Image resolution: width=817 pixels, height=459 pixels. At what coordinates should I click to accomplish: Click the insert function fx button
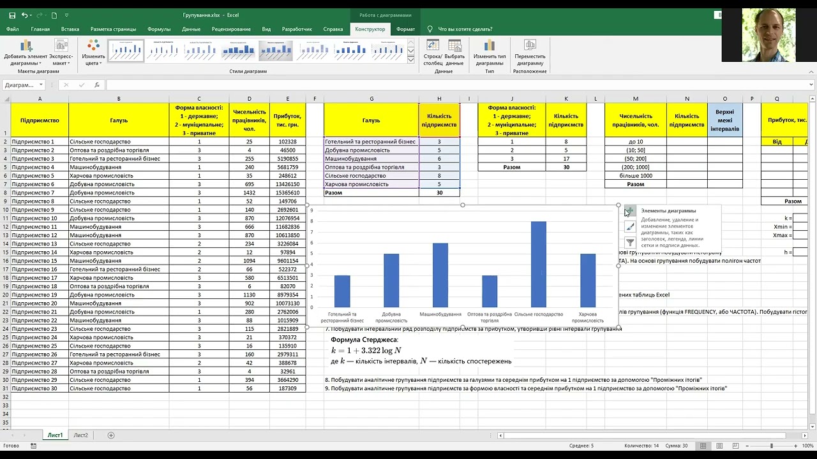[97, 85]
